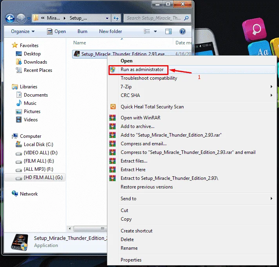Choose Cut from the context menu
Viewport: 279px width, 267px height.
click(192, 210)
